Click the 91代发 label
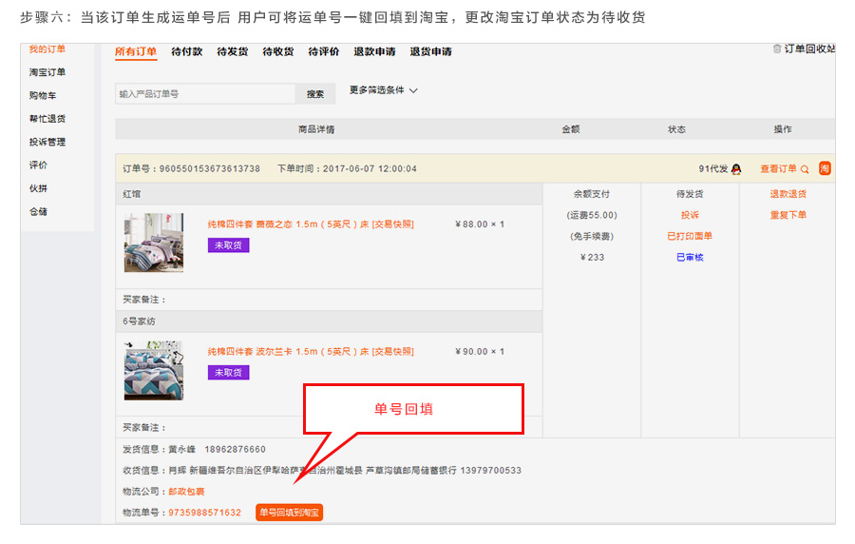855x544 pixels. (713, 169)
